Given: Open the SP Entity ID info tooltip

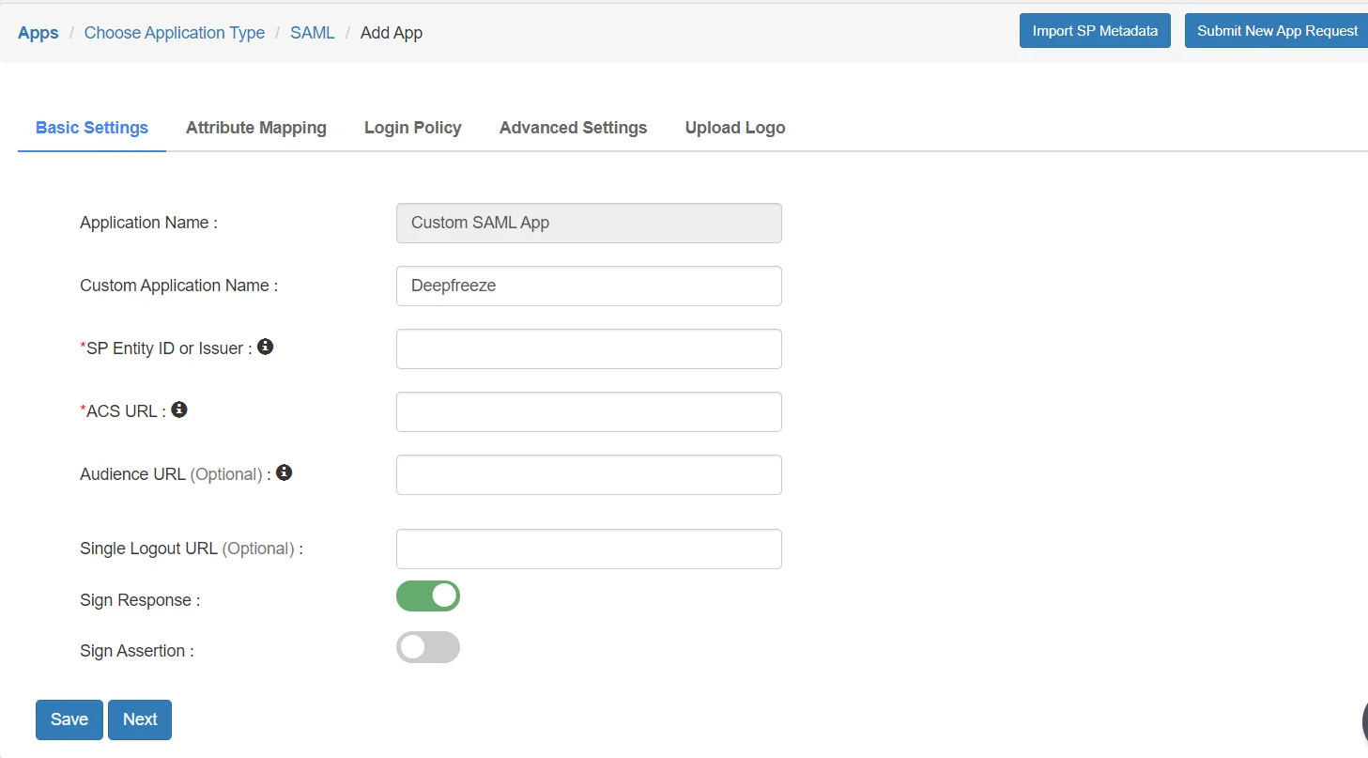Looking at the screenshot, I should click(265, 347).
